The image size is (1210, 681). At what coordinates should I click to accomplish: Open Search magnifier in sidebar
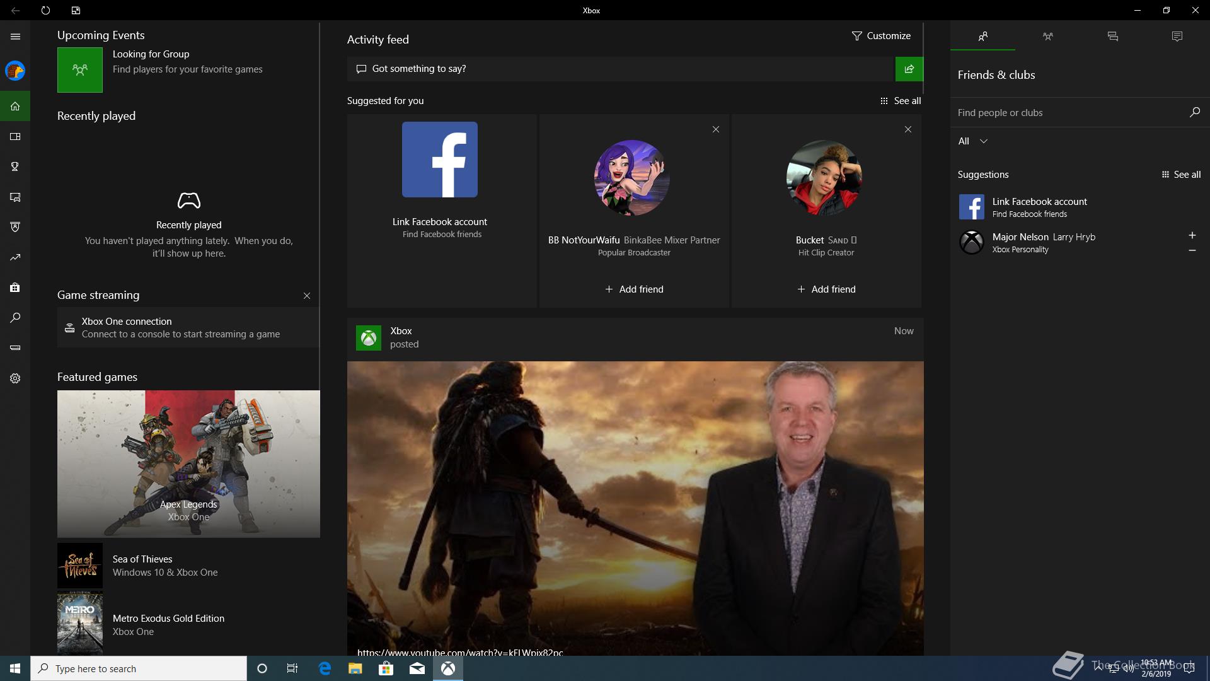[x=15, y=318]
